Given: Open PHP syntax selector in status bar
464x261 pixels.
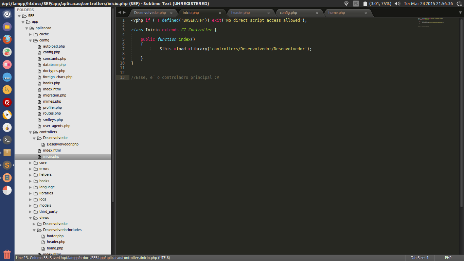Looking at the screenshot, I should point(448,258).
